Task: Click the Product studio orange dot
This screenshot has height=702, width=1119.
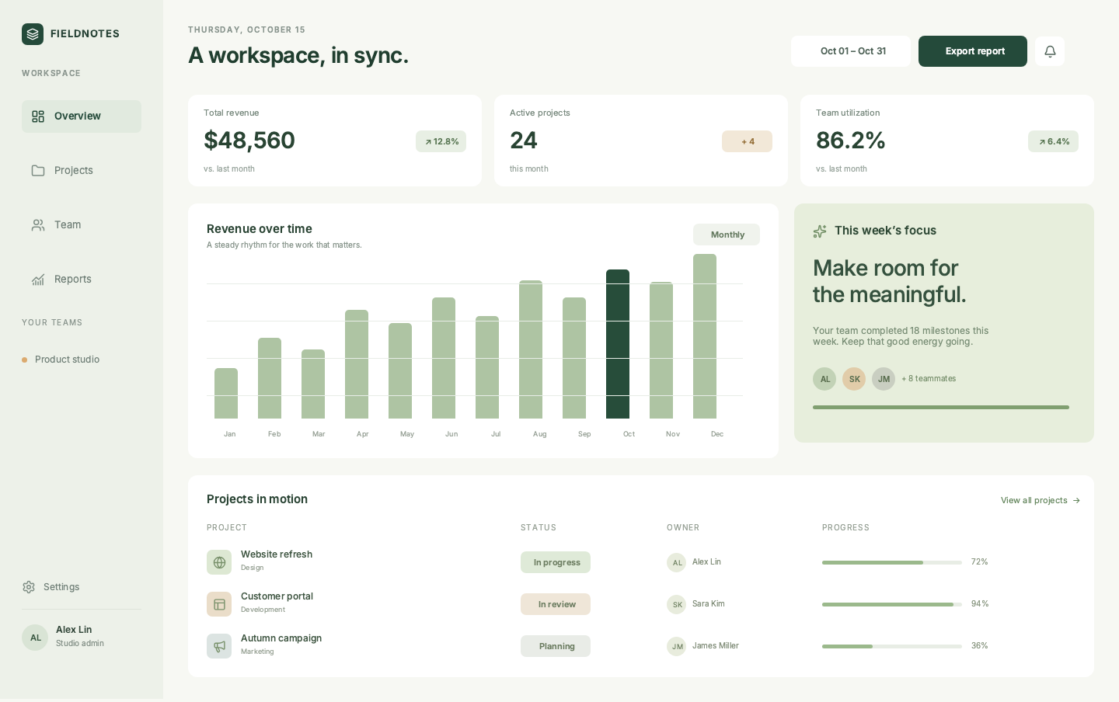Action: click(x=25, y=360)
